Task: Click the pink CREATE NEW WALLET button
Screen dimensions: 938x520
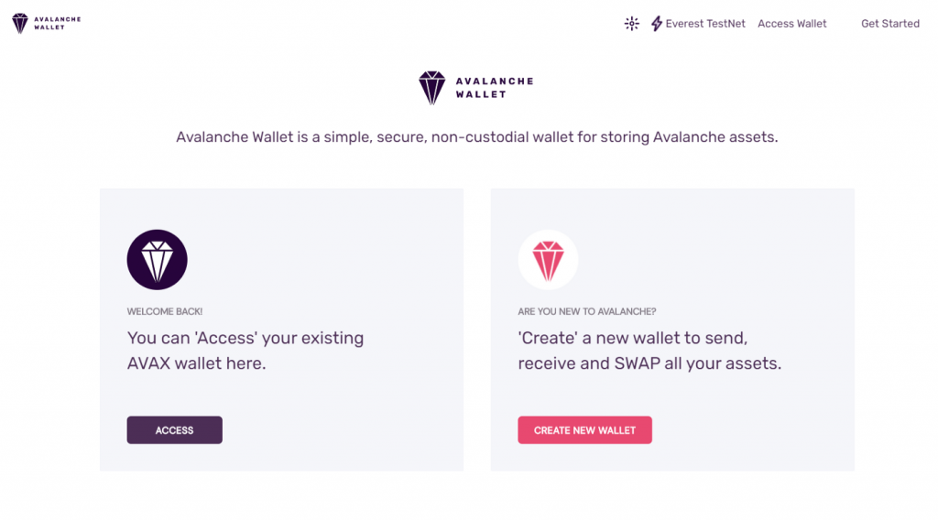Action: click(584, 429)
